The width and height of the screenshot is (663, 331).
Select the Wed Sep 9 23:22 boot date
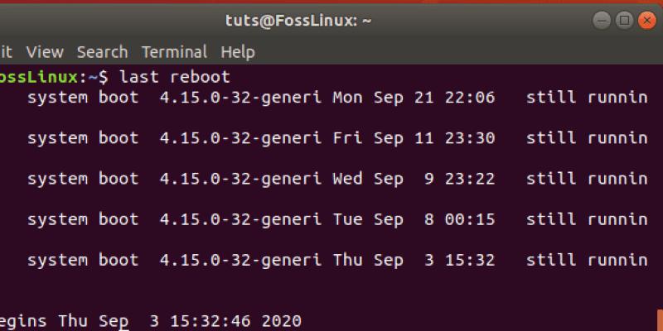click(x=413, y=179)
